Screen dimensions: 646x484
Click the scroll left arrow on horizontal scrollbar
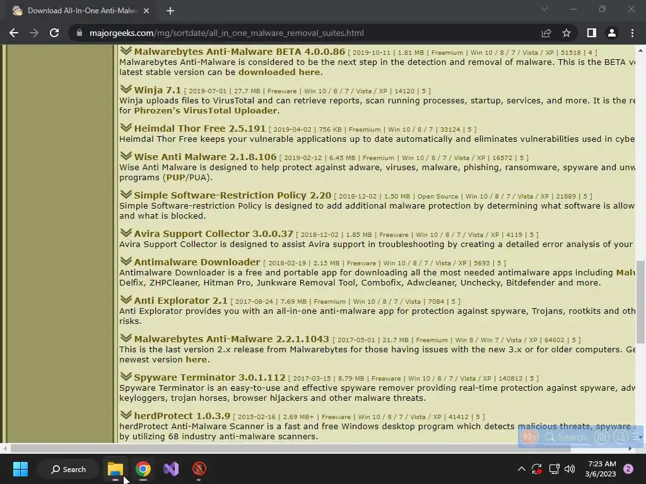4,448
